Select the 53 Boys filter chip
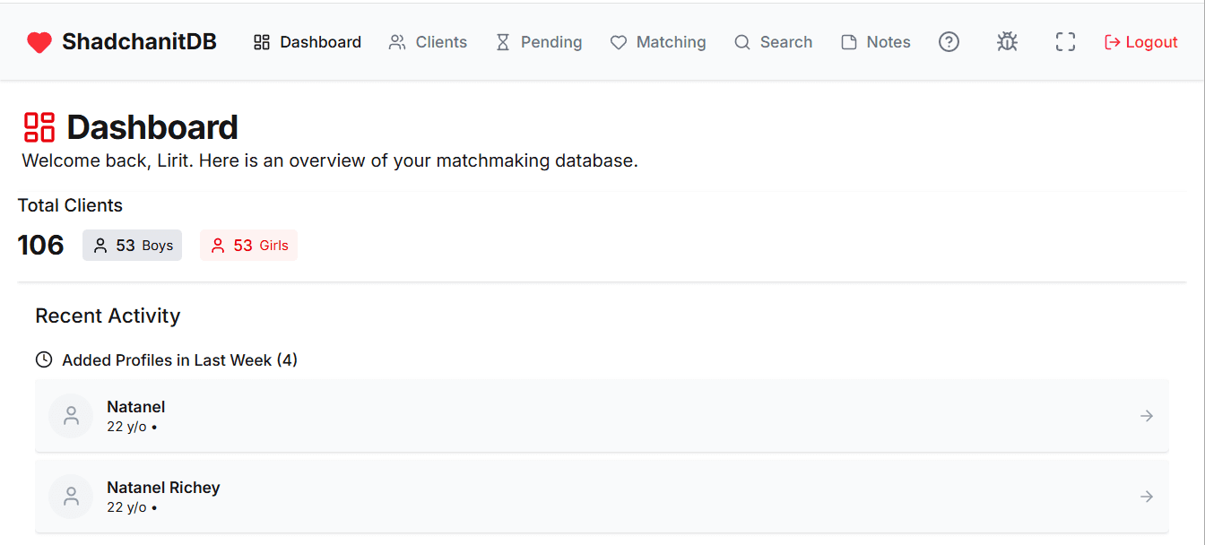The image size is (1205, 545). tap(132, 245)
